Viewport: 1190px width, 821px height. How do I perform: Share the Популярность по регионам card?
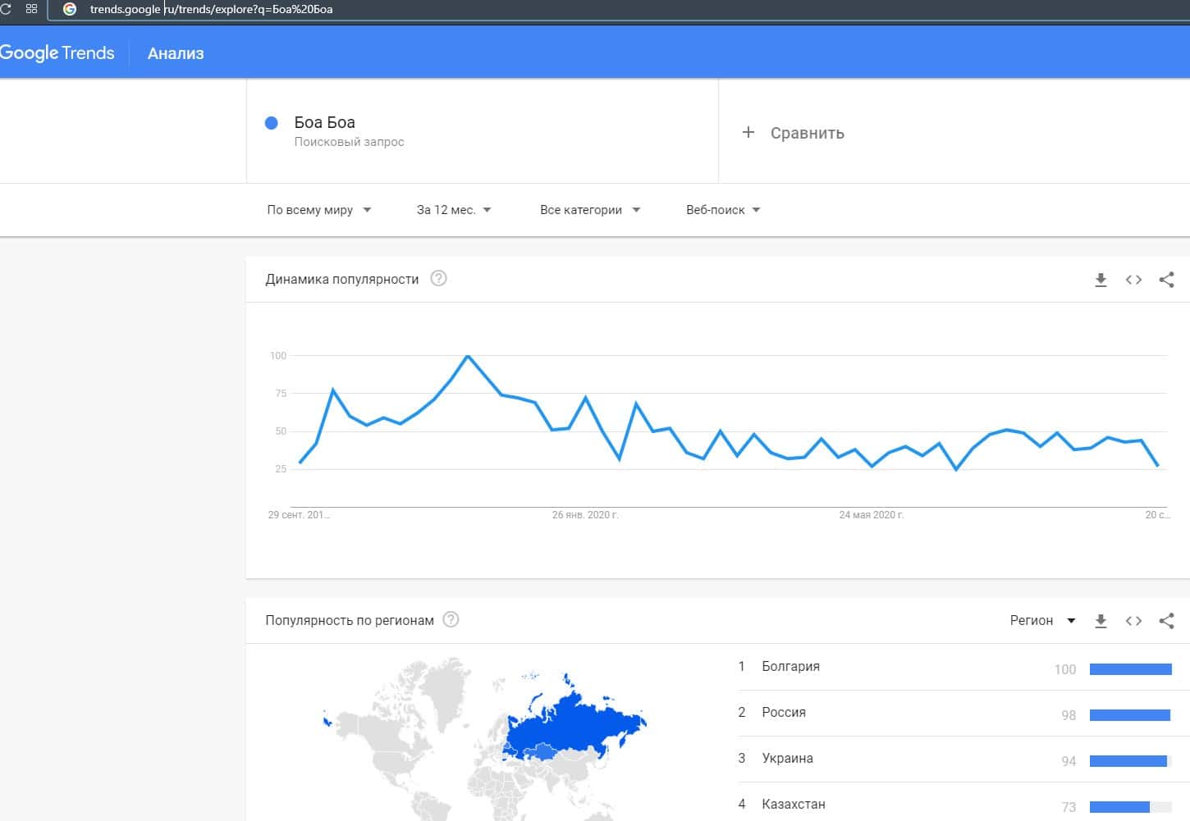click(x=1166, y=621)
